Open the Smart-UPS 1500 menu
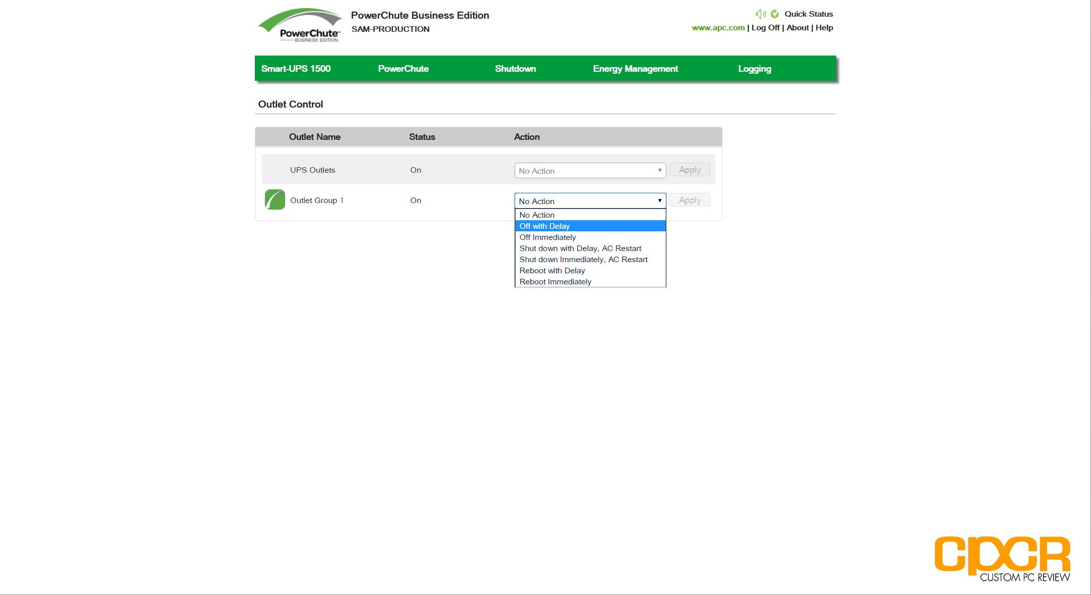The width and height of the screenshot is (1091, 595). pyautogui.click(x=296, y=69)
